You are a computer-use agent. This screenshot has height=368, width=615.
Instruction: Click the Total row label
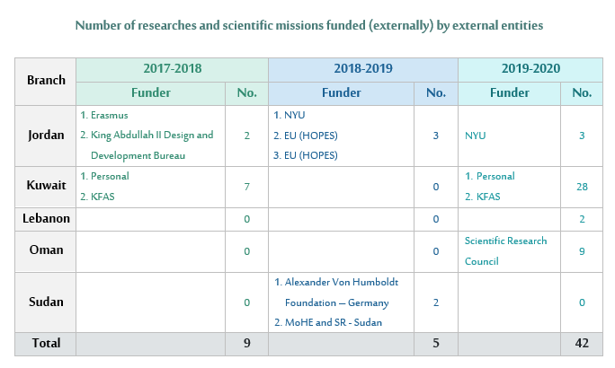coord(46,343)
